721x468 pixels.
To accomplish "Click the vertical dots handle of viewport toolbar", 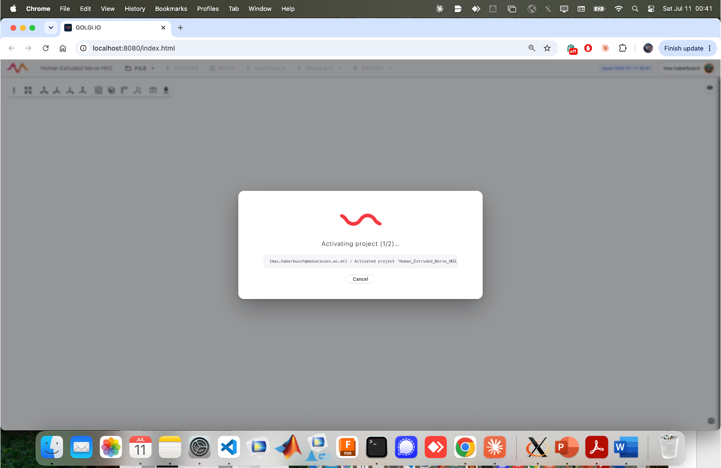I will click(14, 90).
